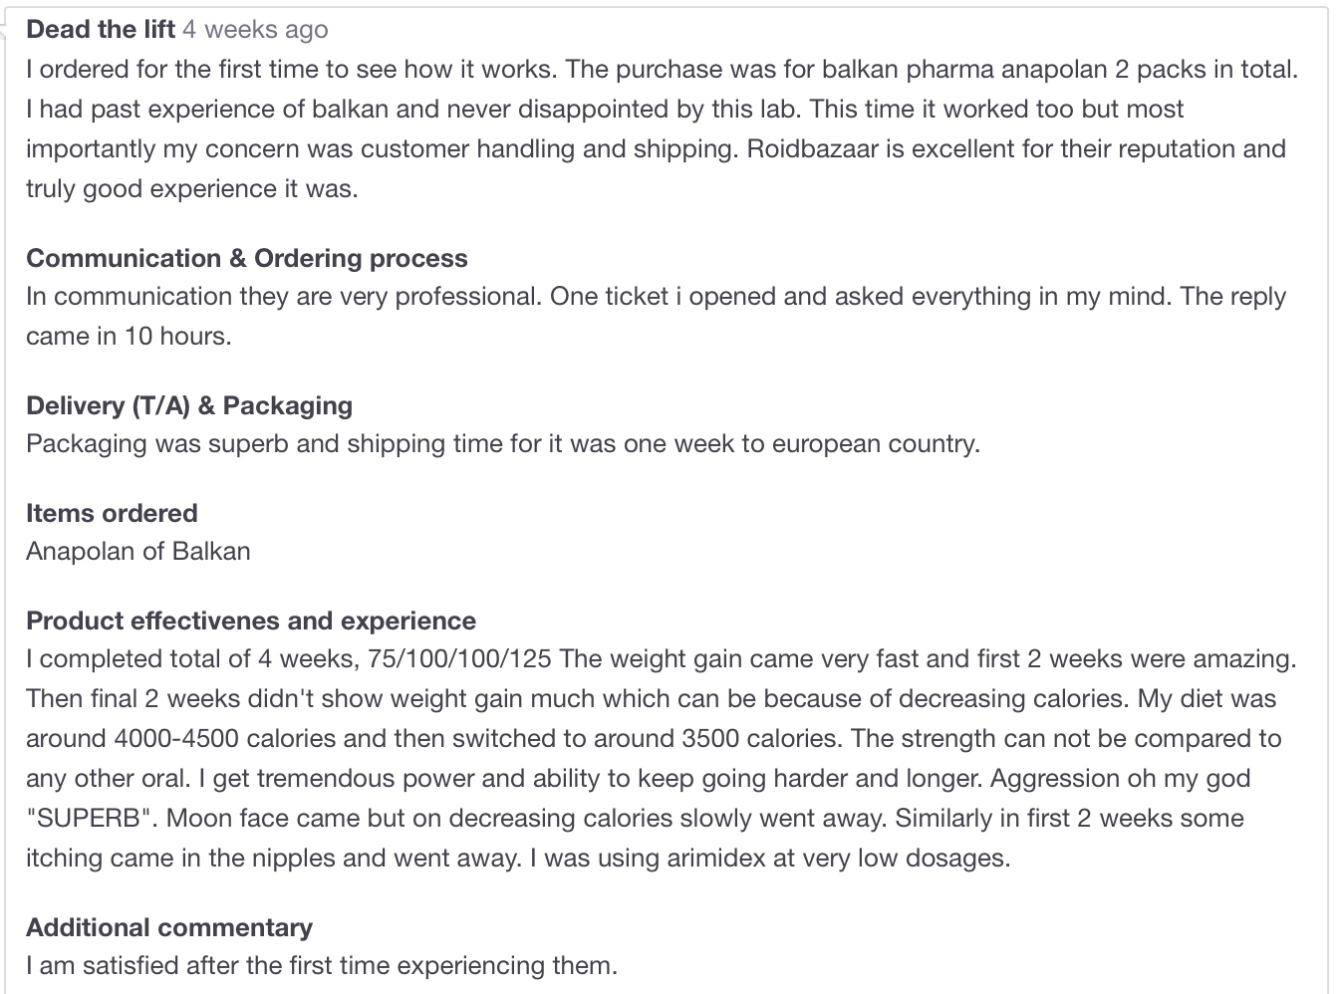Click the "Delivery (T/A) & Packaging" heading
Screen dimensions: 1341x994
pyautogui.click(x=189, y=405)
